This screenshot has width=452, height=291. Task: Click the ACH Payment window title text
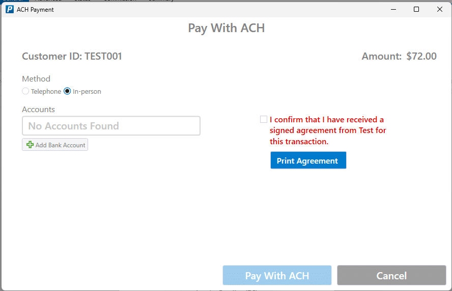point(35,10)
